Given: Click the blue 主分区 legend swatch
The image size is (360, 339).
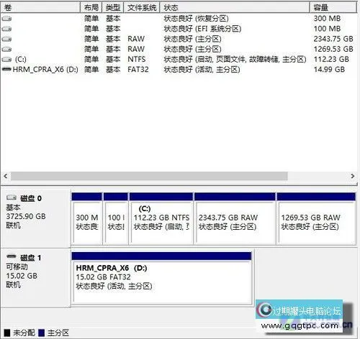Looking at the screenshot, I should [42, 333].
